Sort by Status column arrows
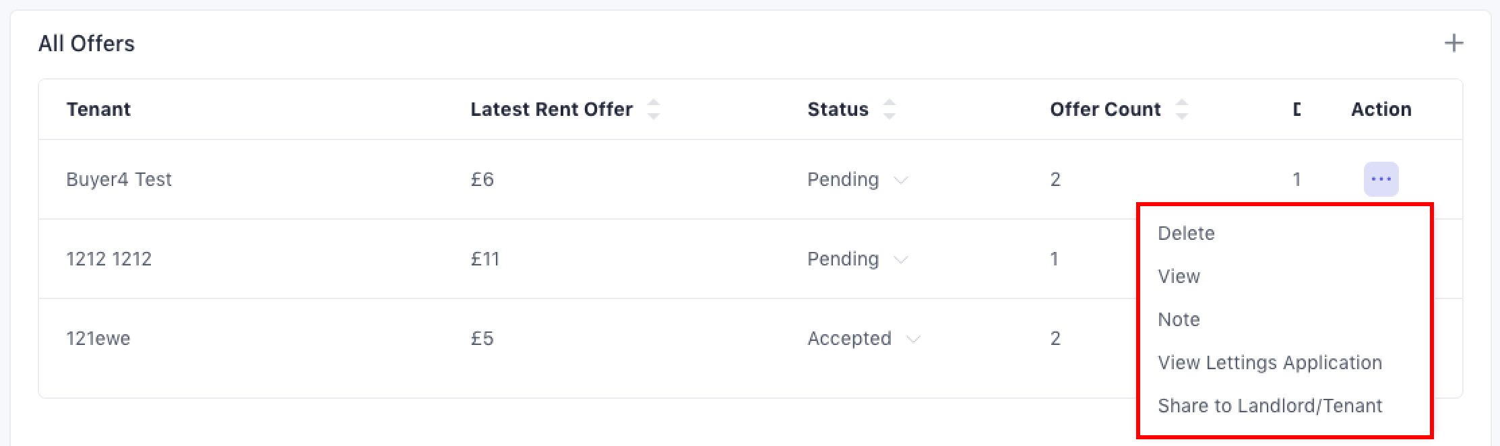This screenshot has width=1500, height=446. tap(889, 109)
